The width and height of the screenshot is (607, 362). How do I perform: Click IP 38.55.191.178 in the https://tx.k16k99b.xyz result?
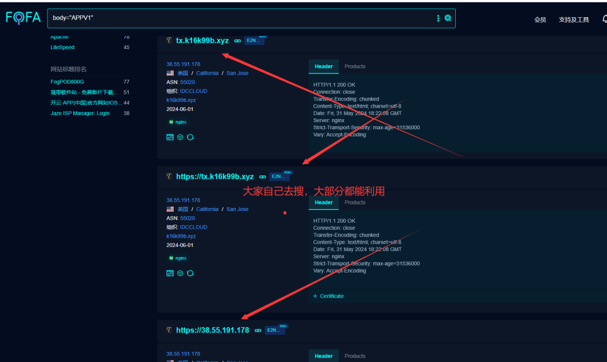[183, 200]
